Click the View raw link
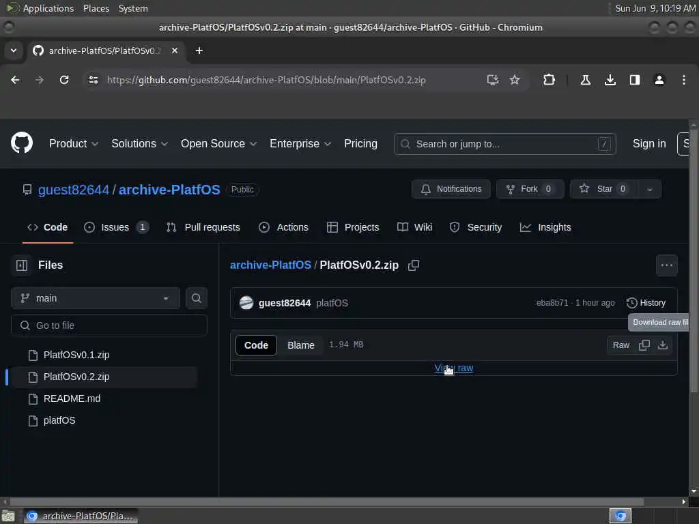699x524 pixels. [454, 368]
